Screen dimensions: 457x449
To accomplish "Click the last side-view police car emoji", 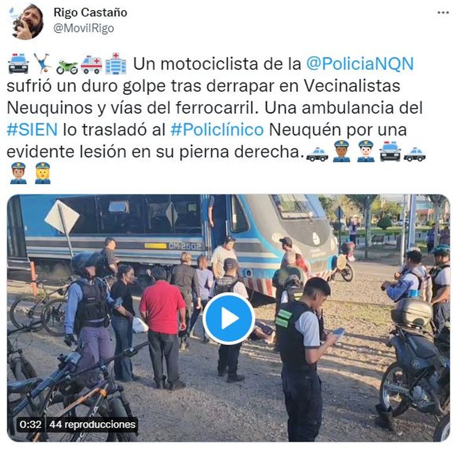I will coord(415,154).
